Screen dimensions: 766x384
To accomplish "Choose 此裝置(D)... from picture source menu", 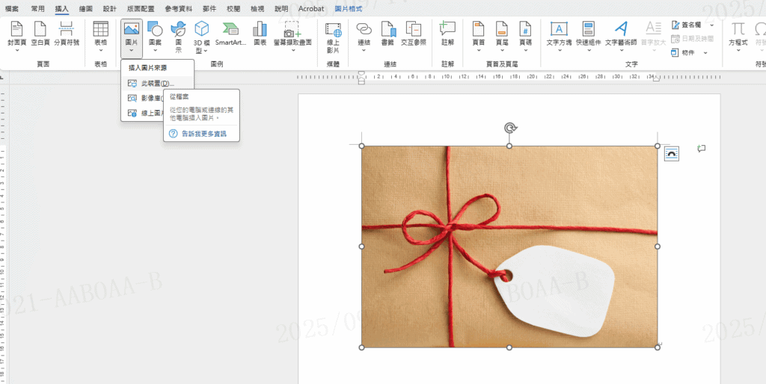I will [x=156, y=83].
